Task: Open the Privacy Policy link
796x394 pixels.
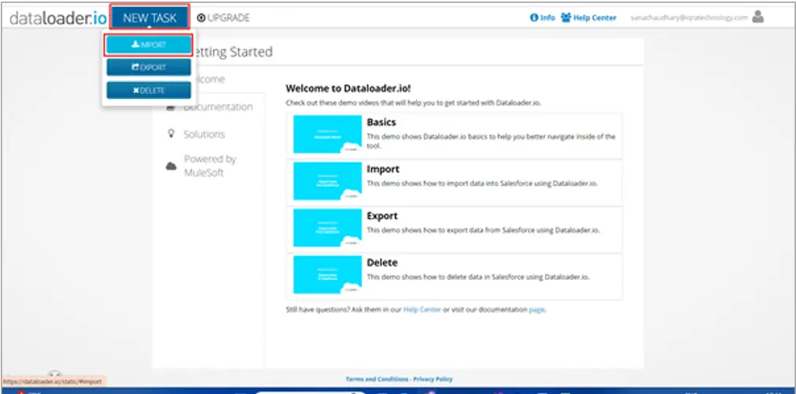Action: coord(433,379)
